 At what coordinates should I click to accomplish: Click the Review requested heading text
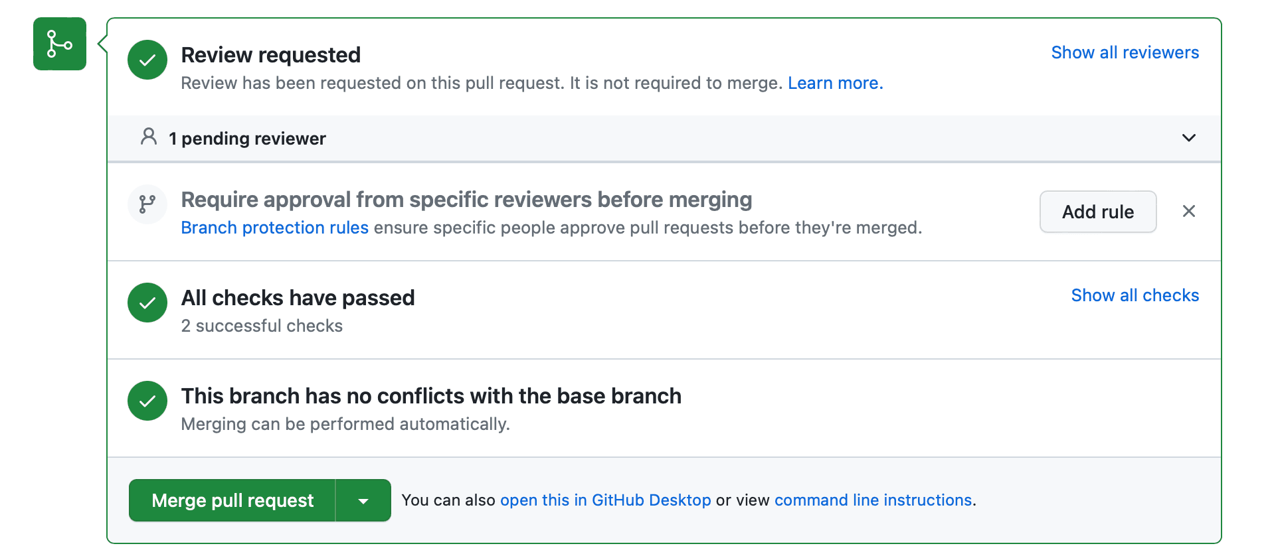[x=271, y=55]
